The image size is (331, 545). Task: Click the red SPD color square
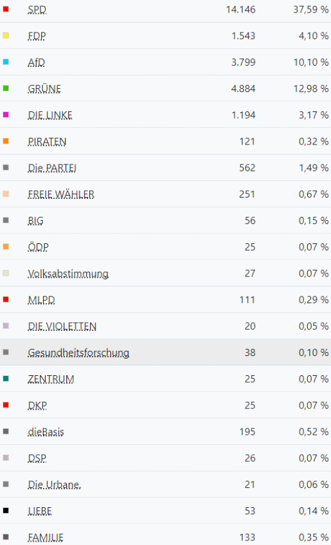coord(6,9)
